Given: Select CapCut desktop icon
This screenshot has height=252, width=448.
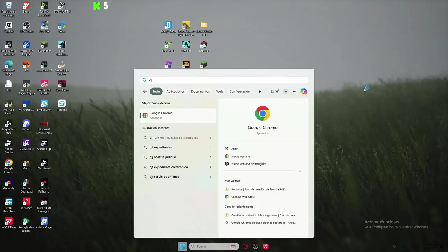Looking at the screenshot, I should pos(9,27).
